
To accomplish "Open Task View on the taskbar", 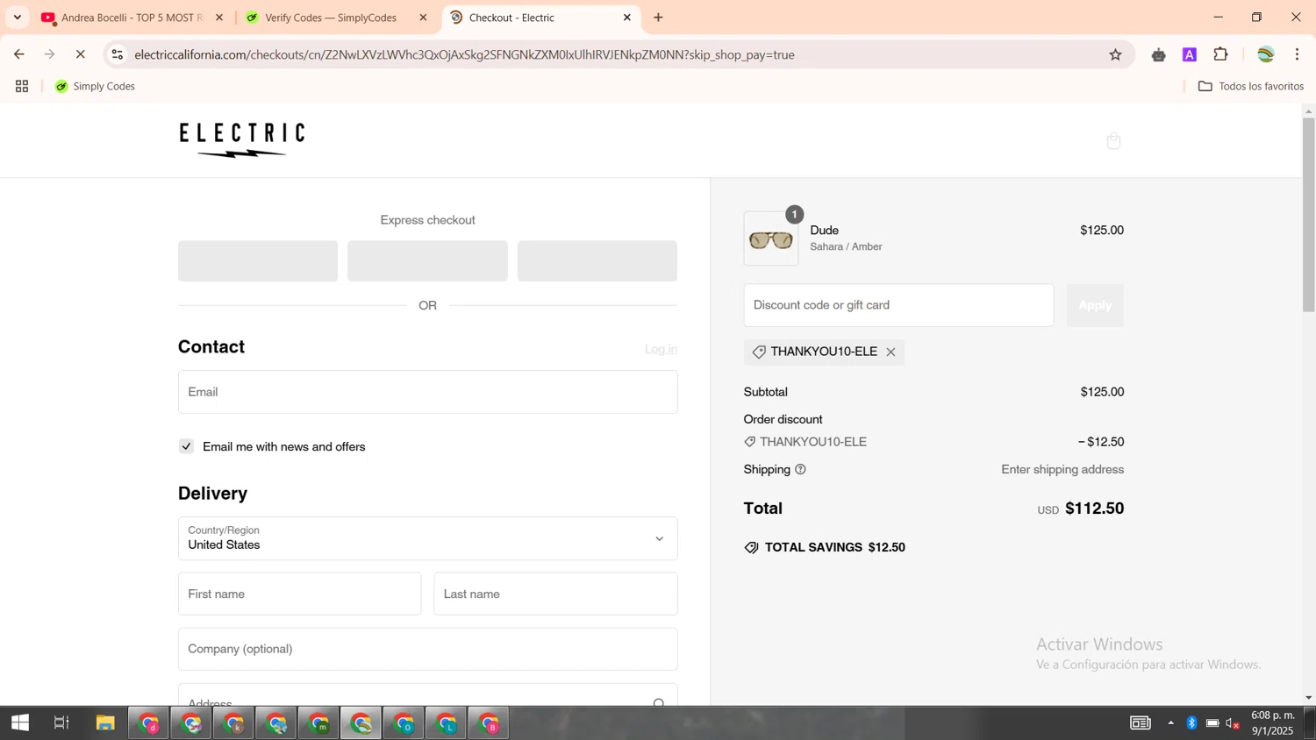I will point(61,722).
